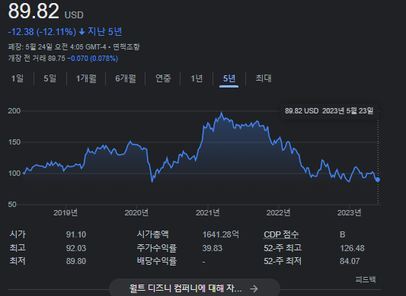Click the 개장 전 거래 89.75 text

click(37, 59)
